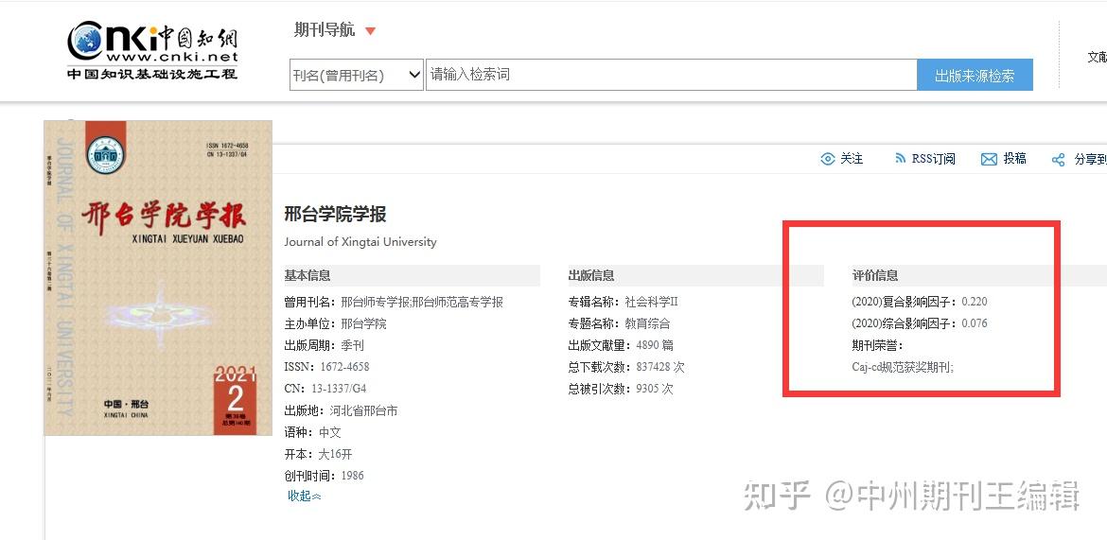Click the CN value 13-1337/G4
The image size is (1107, 540).
point(339,389)
